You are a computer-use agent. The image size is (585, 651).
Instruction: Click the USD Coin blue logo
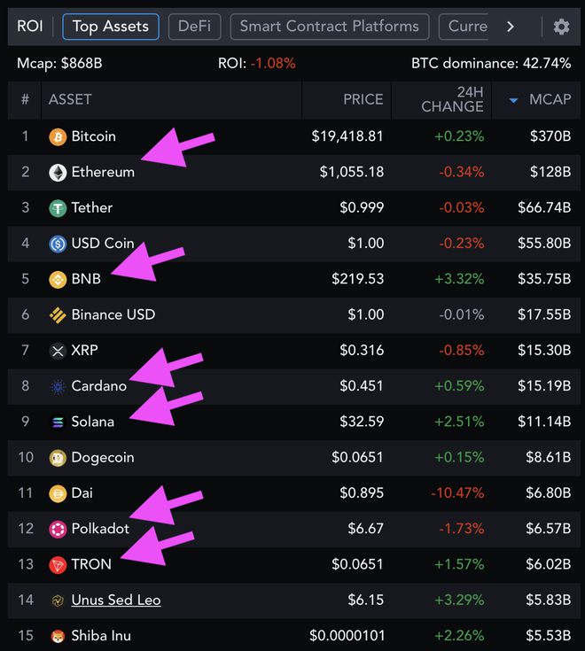tap(58, 244)
